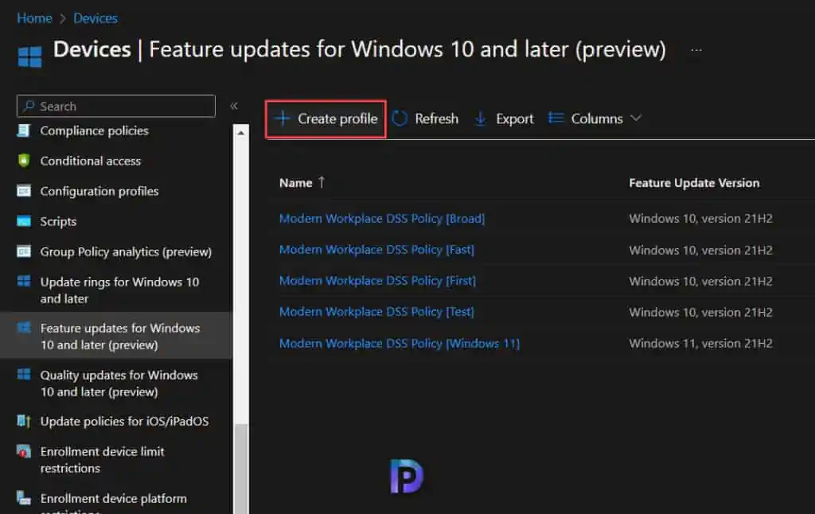This screenshot has width=815, height=514.
Task: Open the ellipsis more options menu
Action: (x=696, y=50)
